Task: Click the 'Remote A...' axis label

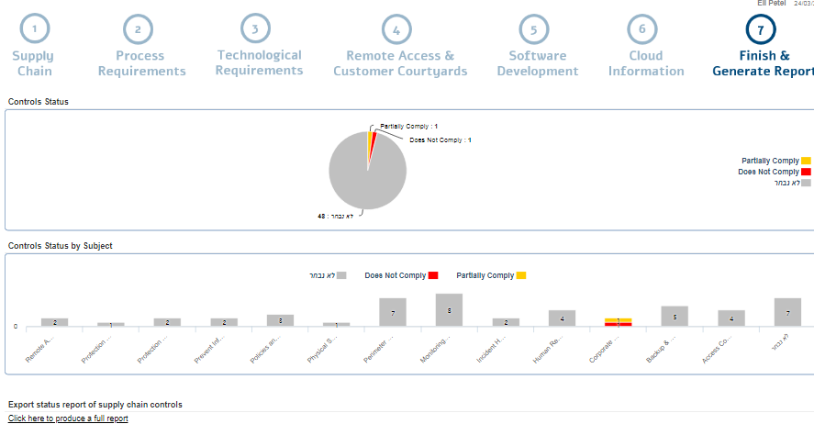Action: tap(40, 350)
